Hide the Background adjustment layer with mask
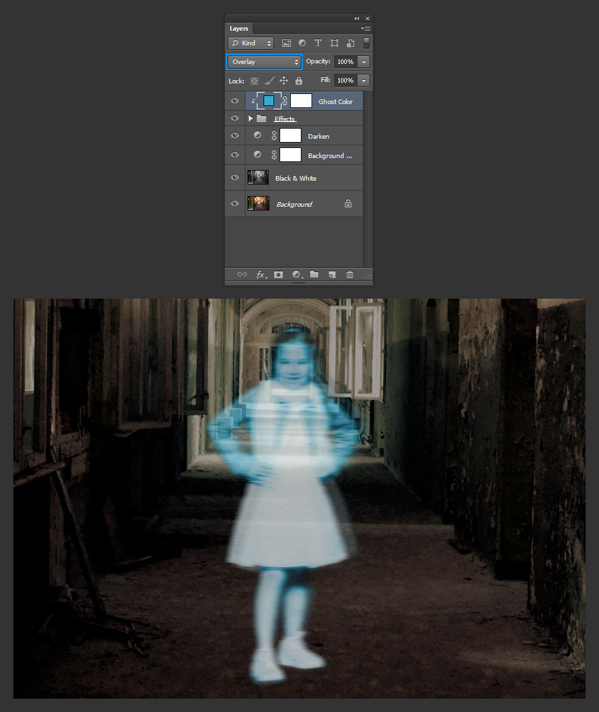599x712 pixels. click(235, 155)
